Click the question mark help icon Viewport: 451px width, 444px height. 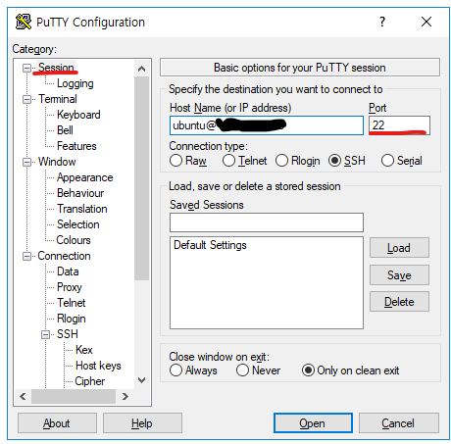click(382, 22)
